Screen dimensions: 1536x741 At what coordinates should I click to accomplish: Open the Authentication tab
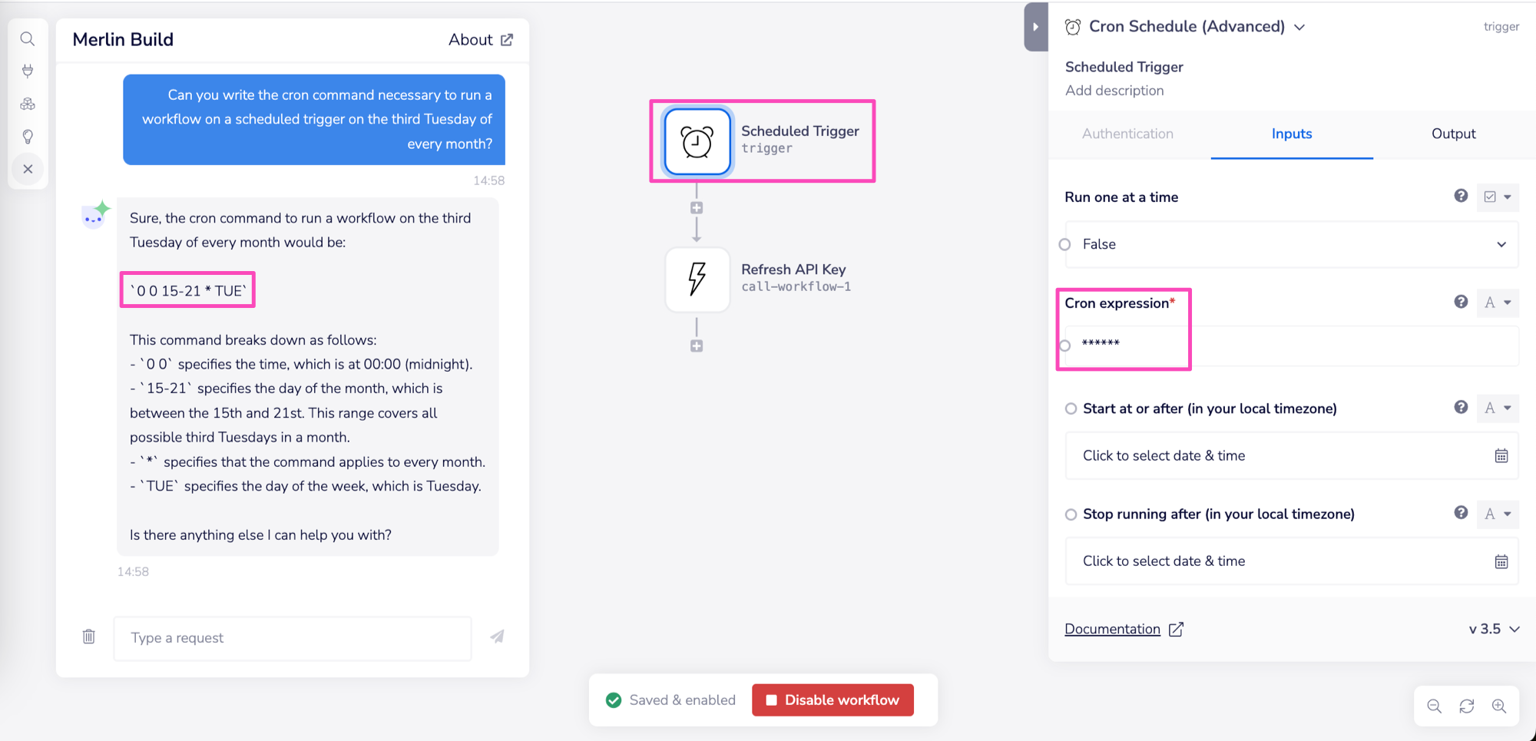tap(1127, 134)
